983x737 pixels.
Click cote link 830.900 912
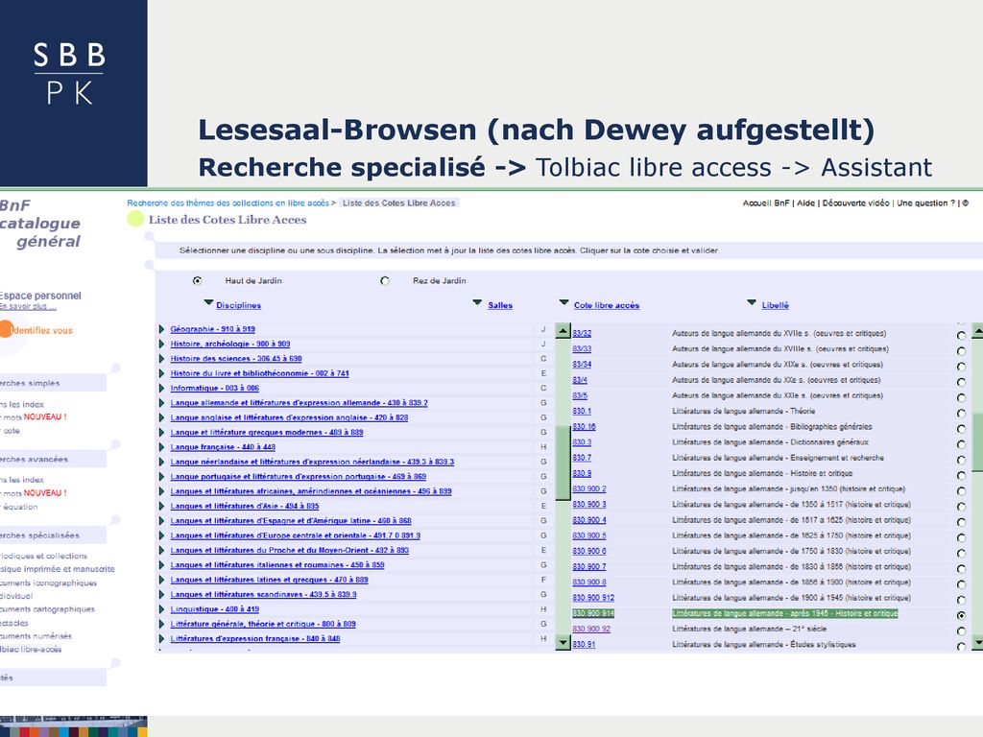tap(593, 598)
